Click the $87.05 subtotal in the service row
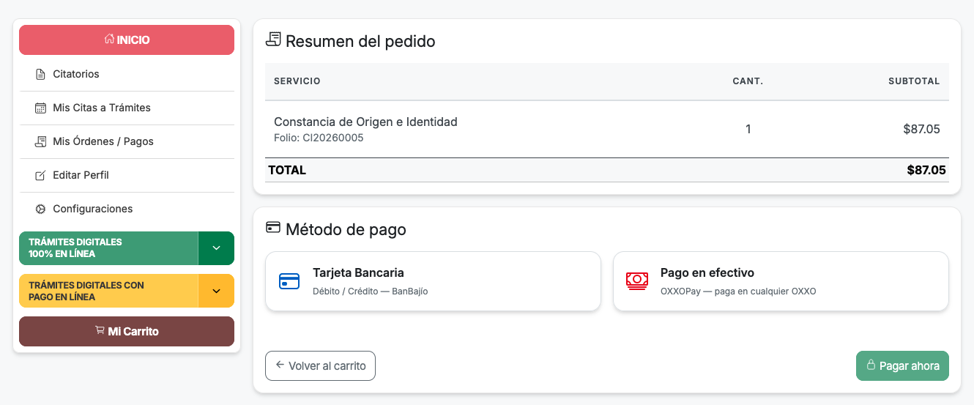 [921, 130]
